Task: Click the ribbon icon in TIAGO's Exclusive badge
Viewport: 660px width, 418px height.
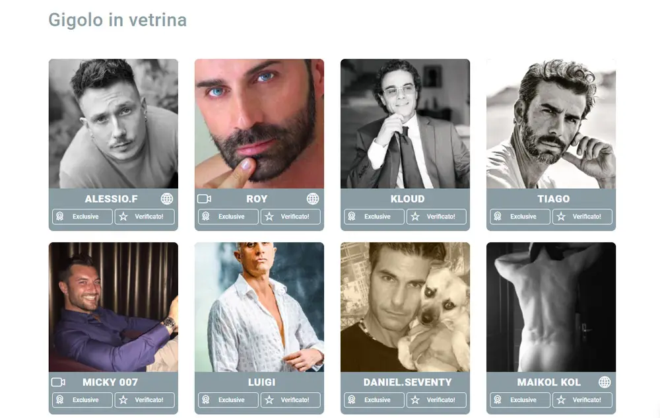Action: tap(498, 217)
